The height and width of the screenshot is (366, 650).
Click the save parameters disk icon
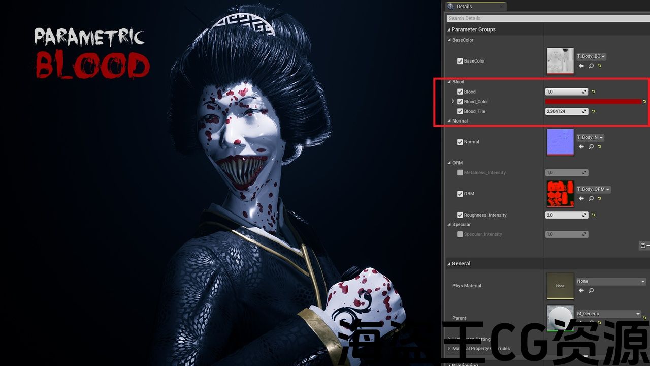coord(642,246)
